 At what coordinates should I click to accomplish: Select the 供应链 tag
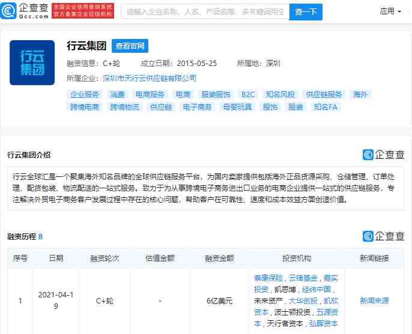pyautogui.click(x=161, y=107)
